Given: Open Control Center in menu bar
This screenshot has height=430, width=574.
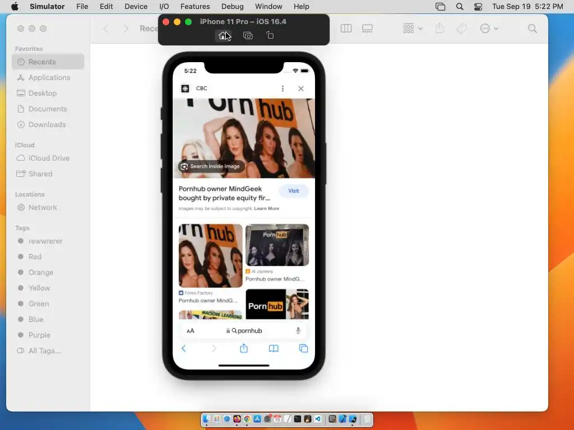Looking at the screenshot, I should coord(478,7).
